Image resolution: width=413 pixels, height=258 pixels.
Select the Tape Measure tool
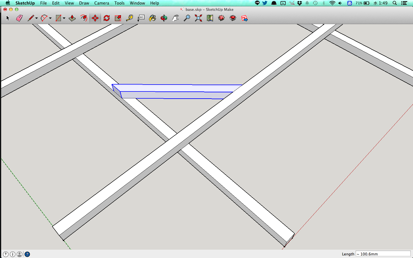click(x=130, y=18)
